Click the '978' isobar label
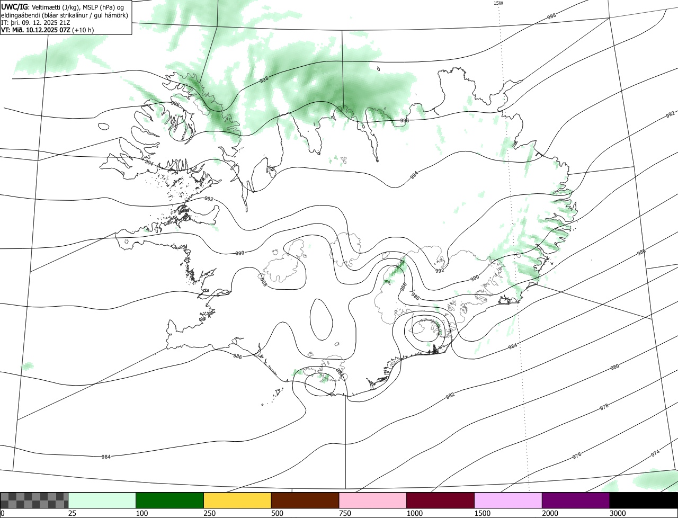This screenshot has width=678, height=518. (x=604, y=407)
